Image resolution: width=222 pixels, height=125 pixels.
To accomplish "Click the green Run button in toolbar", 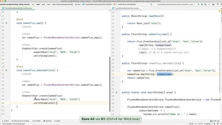I will point(198,5).
